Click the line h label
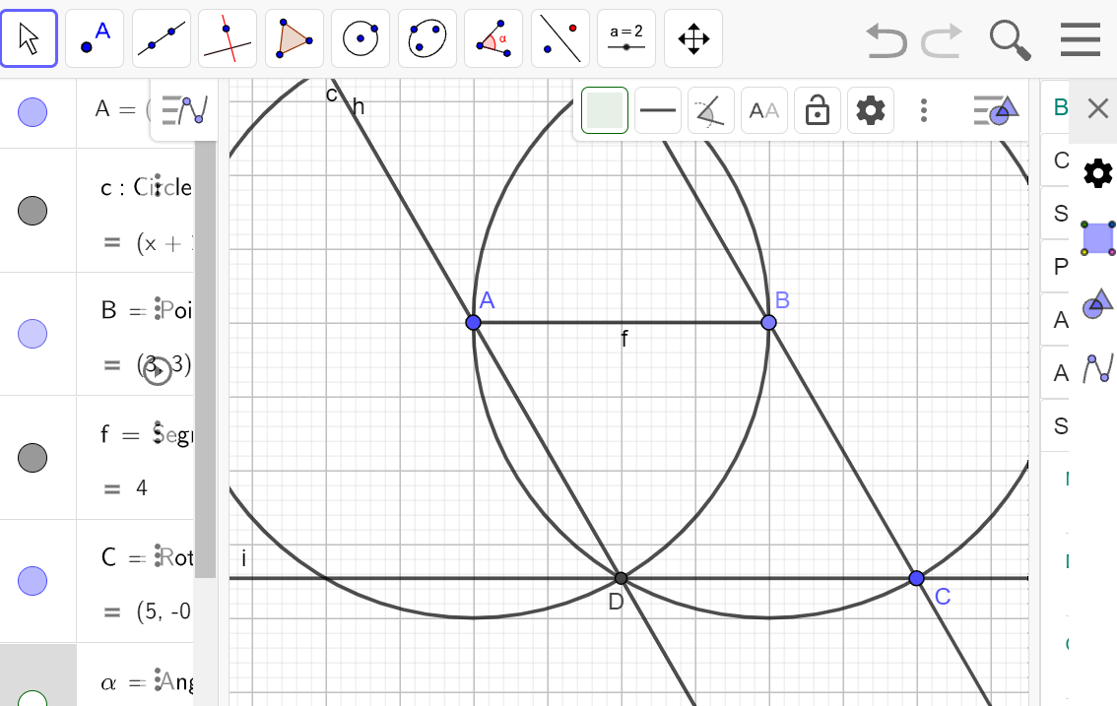The image size is (1117, 706). click(359, 107)
